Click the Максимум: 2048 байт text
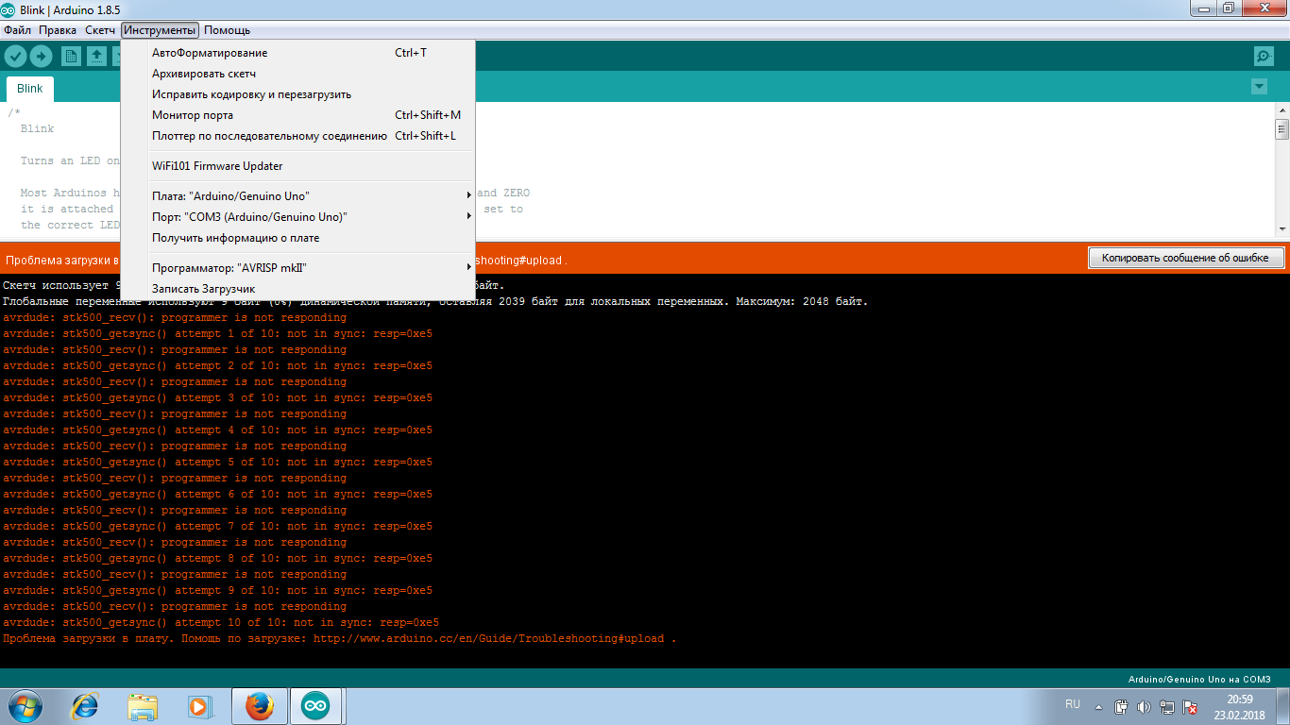1290x725 pixels. point(801,301)
